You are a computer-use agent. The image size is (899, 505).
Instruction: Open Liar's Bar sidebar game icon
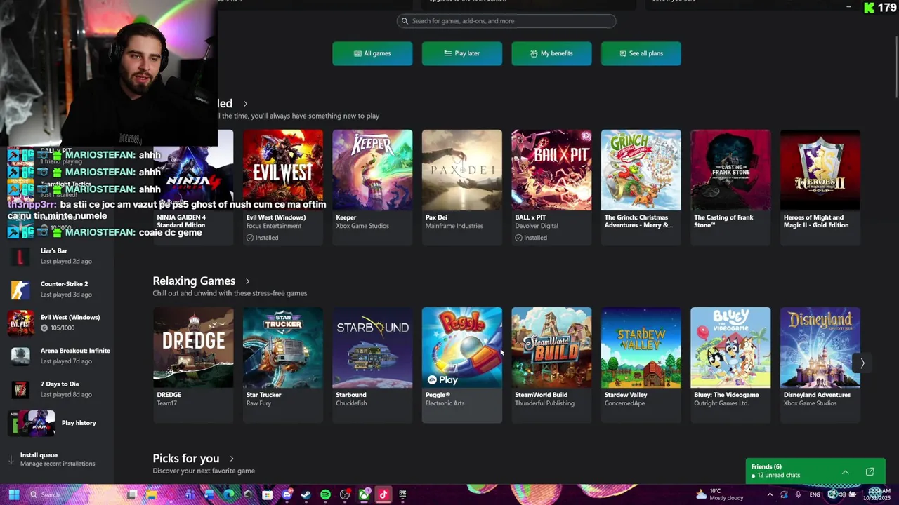click(20, 256)
